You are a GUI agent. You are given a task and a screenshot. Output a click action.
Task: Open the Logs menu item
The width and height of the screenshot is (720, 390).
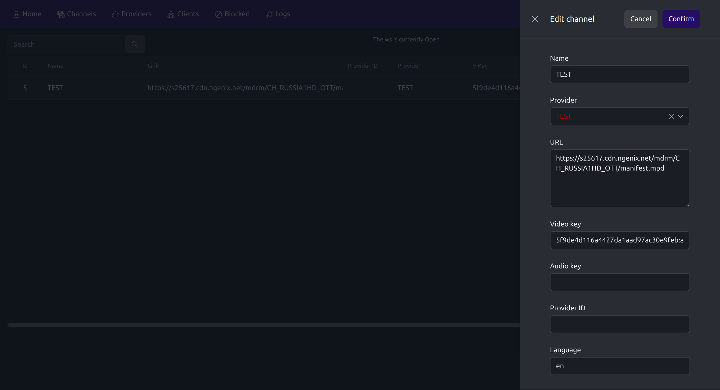click(277, 14)
